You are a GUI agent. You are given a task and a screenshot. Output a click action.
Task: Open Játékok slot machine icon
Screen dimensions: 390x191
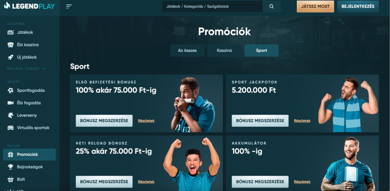coord(10,32)
